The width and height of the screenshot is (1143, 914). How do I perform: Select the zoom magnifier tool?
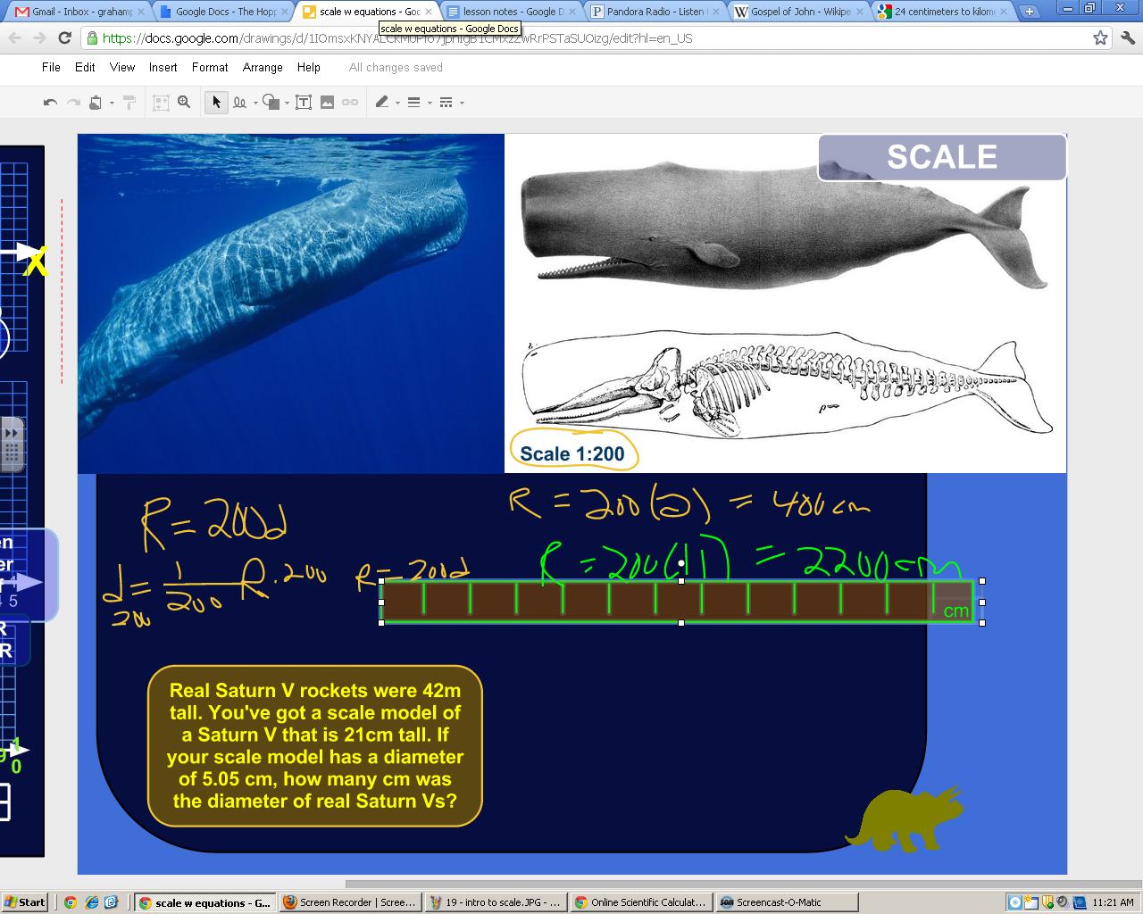coord(184,103)
